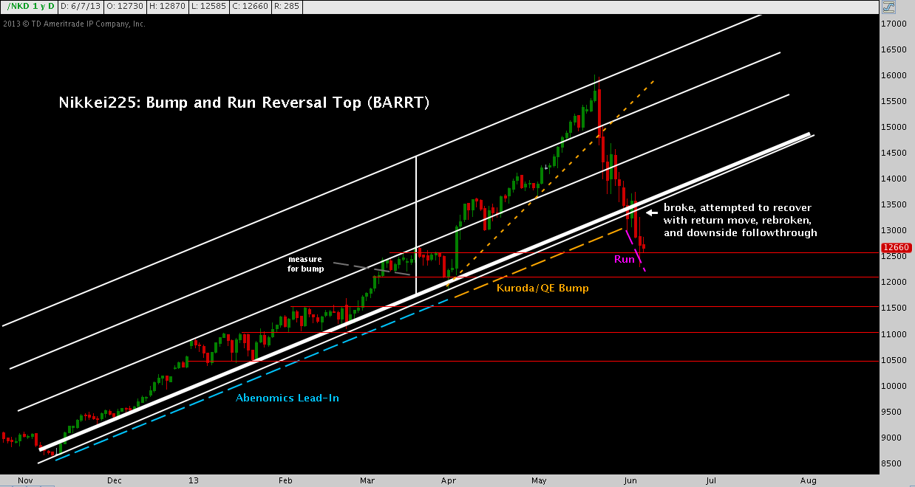The height and width of the screenshot is (487, 915).
Task: Click the Aug label on time axis
Action: click(808, 480)
